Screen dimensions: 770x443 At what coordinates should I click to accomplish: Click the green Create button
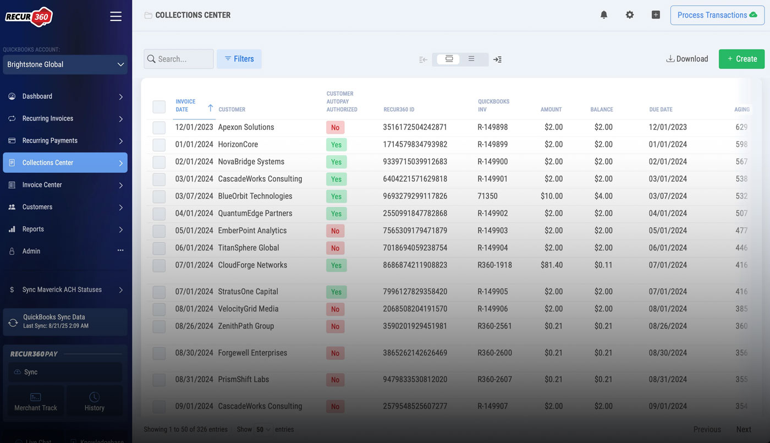[741, 59]
